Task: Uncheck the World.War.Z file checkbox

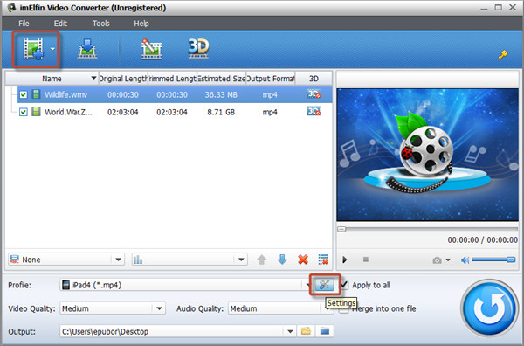Action: (23, 112)
